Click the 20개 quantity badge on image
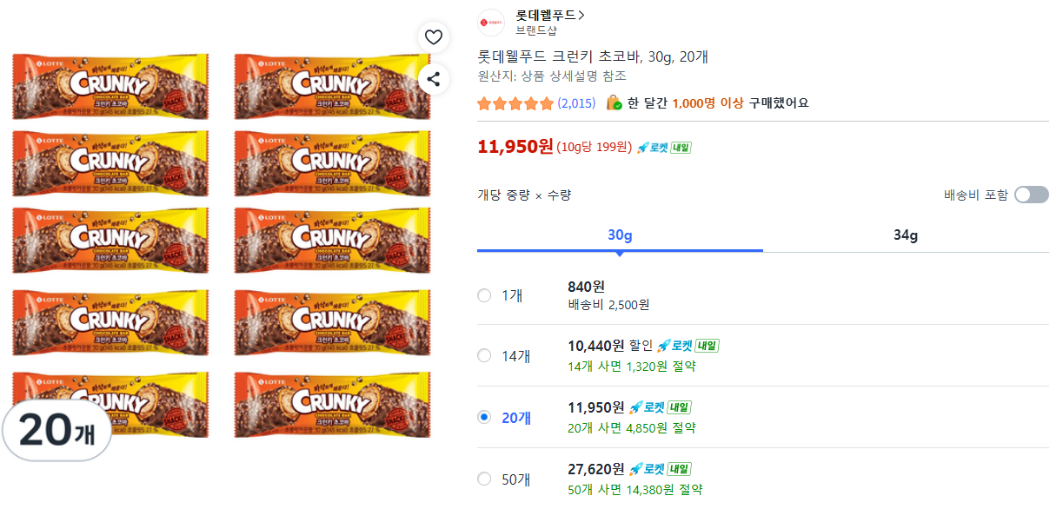 (56, 431)
